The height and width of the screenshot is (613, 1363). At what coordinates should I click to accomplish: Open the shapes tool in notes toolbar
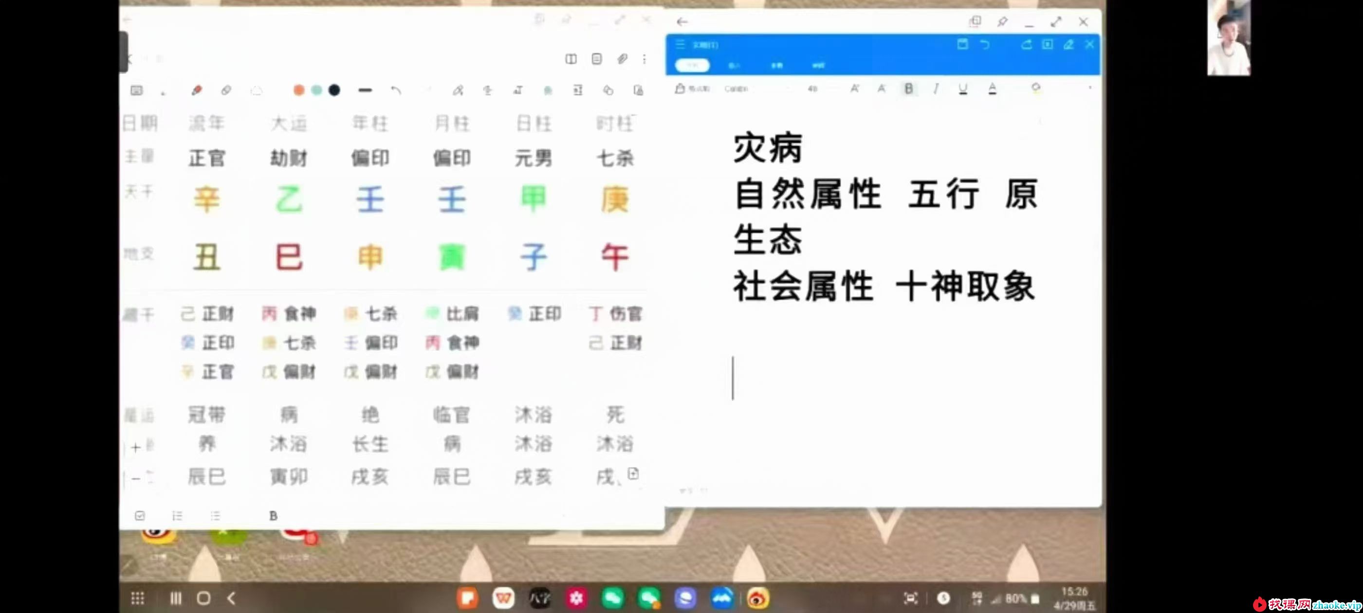tap(608, 90)
